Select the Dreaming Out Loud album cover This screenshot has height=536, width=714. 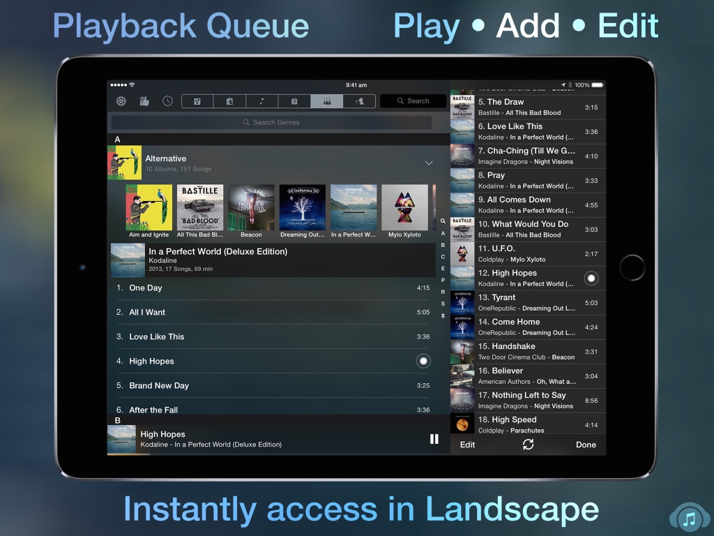[x=303, y=207]
